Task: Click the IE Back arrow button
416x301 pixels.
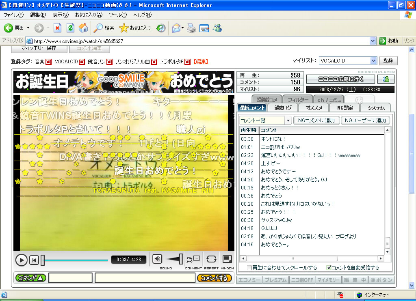Action: pos(9,28)
